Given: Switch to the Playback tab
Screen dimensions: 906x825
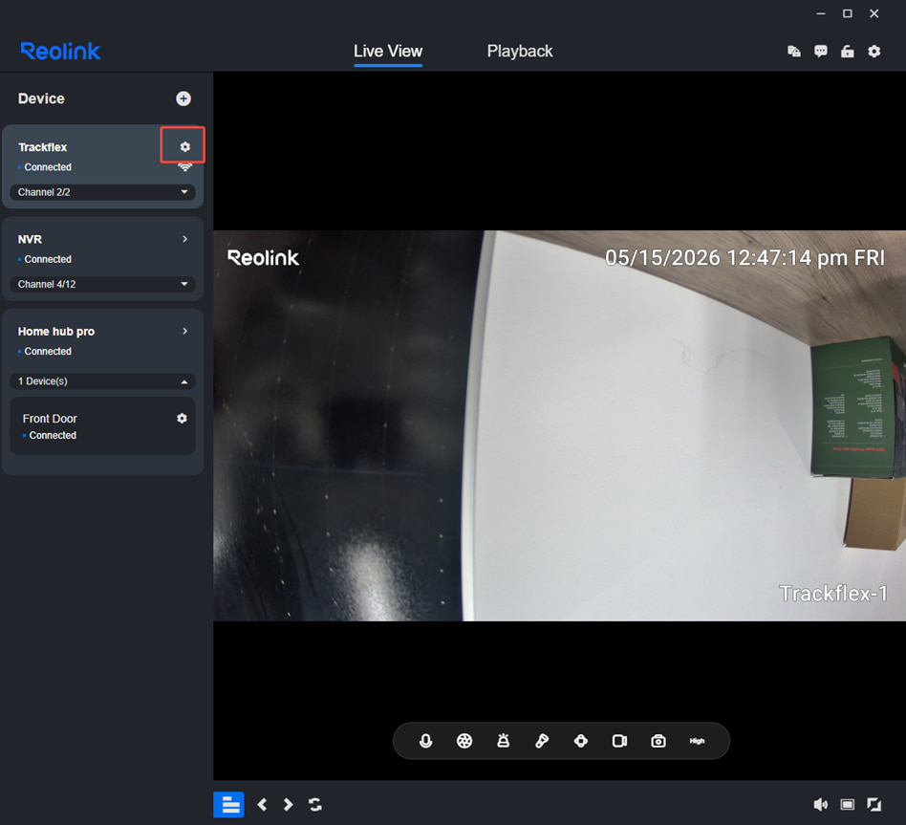Looking at the screenshot, I should point(520,51).
